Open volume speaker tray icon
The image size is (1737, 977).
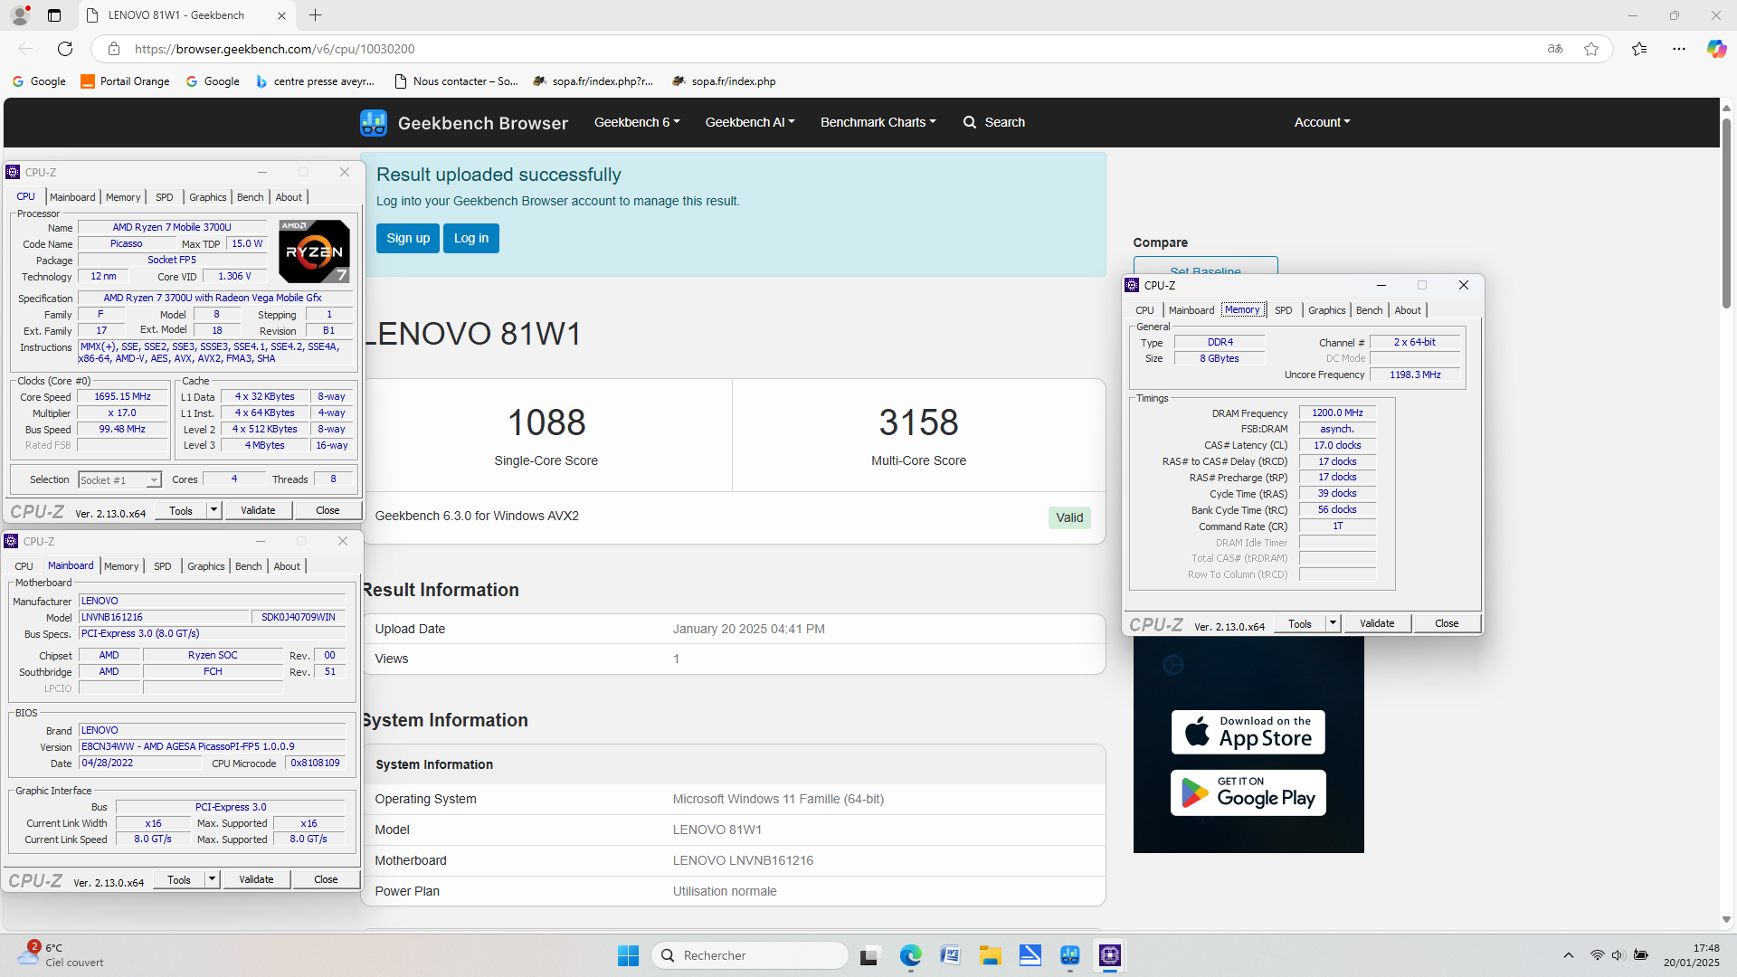[x=1618, y=955]
